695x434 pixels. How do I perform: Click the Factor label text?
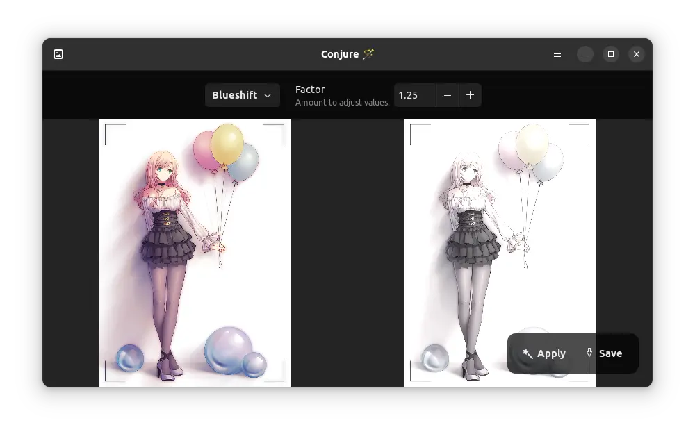310,89
